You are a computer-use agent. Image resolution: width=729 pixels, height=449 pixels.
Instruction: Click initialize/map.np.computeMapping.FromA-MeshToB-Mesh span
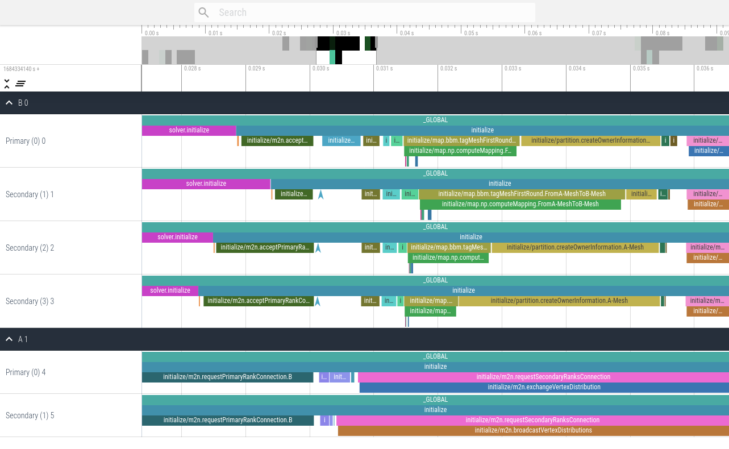click(520, 204)
